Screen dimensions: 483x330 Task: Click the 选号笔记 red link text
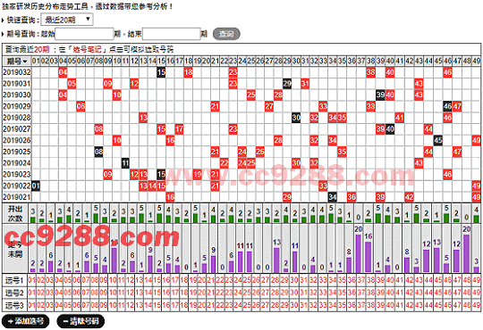(x=87, y=49)
